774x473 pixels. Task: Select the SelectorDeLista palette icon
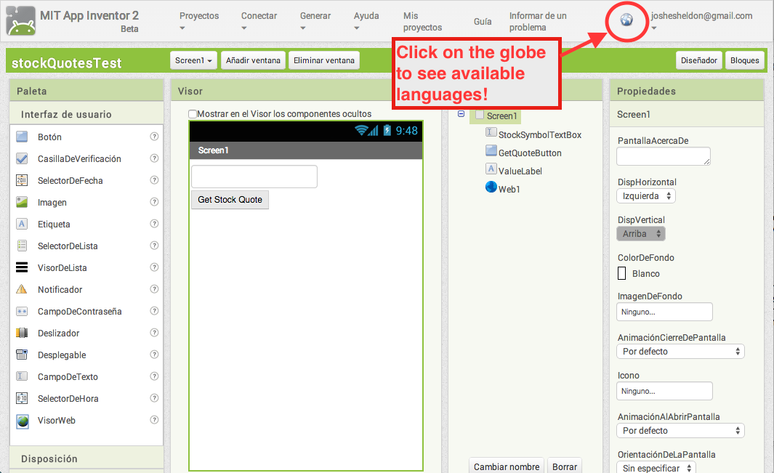click(22, 246)
